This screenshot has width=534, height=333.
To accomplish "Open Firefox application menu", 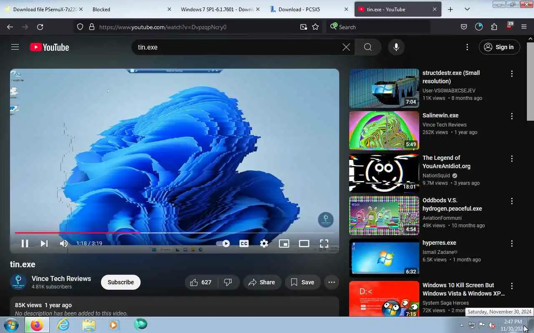I will tap(524, 27).
